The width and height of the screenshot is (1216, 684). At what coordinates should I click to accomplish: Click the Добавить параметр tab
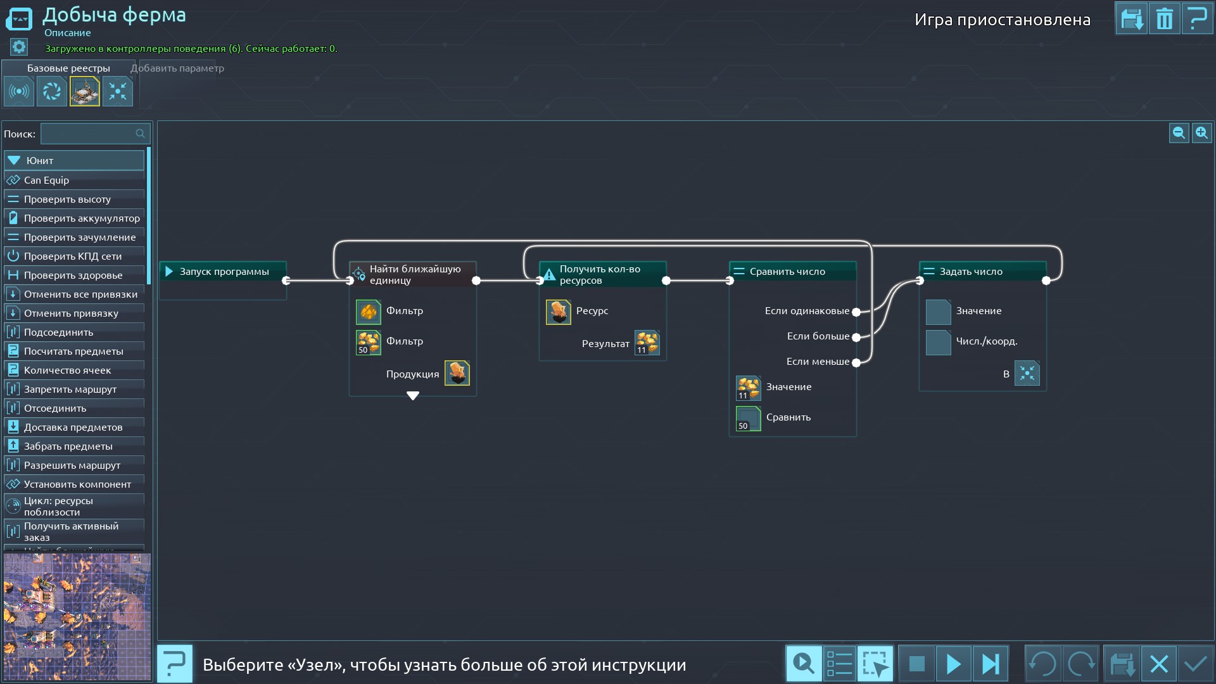pos(177,68)
